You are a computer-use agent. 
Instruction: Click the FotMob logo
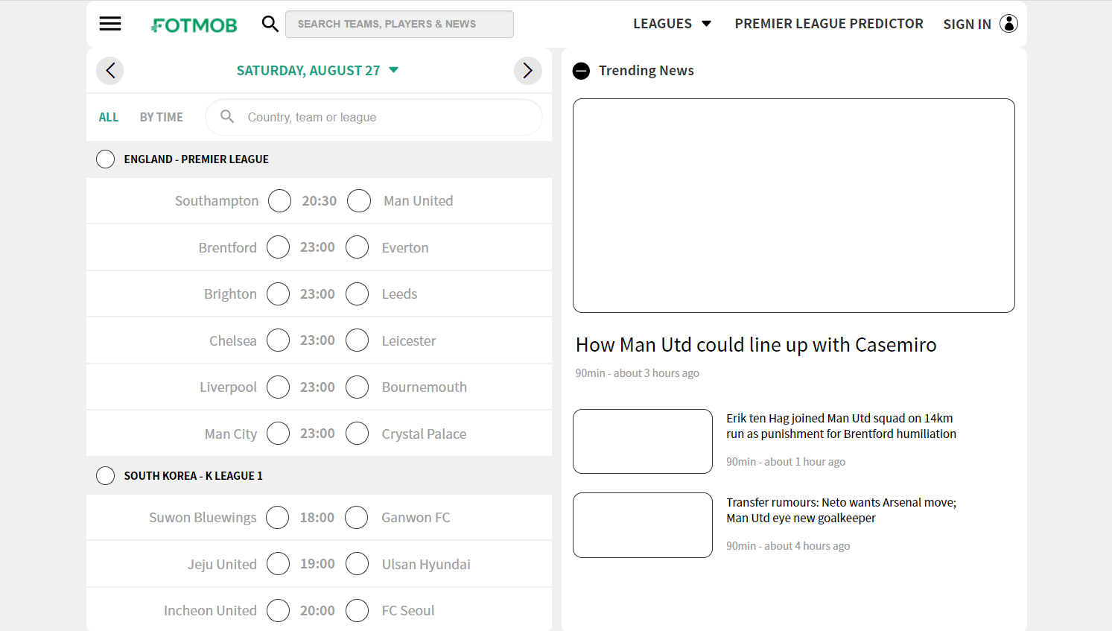coord(194,25)
